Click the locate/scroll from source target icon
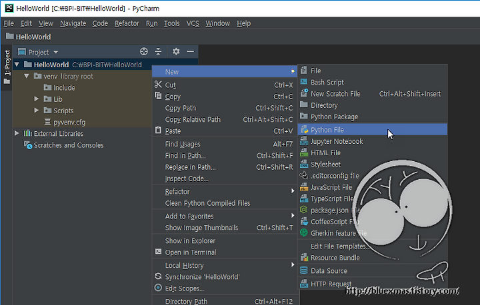The width and height of the screenshot is (480, 305). (x=143, y=51)
